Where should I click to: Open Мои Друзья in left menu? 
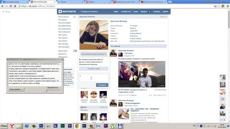tap(63, 20)
